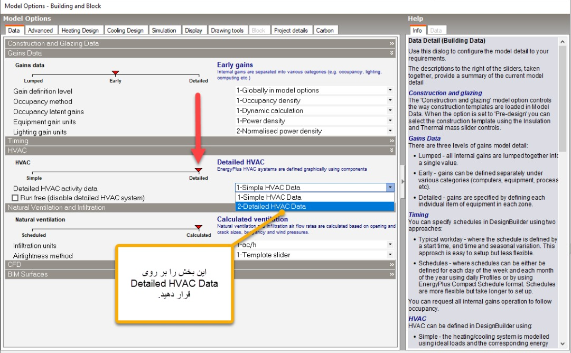Expand the Timing section
Viewport: 571px width, 353px height.
coord(200,141)
